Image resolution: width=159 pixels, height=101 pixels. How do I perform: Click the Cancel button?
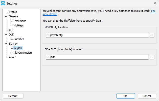coord(147,96)
